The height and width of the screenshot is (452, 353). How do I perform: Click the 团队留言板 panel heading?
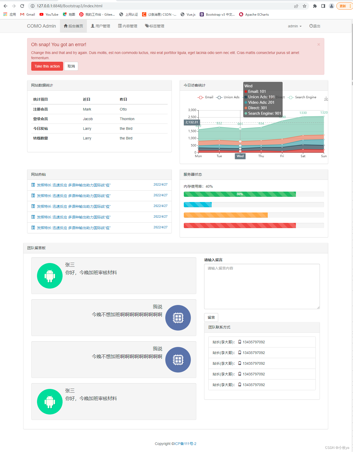tap(36, 248)
